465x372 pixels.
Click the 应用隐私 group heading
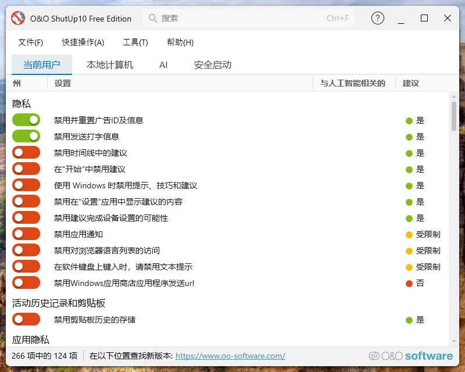[x=31, y=339]
